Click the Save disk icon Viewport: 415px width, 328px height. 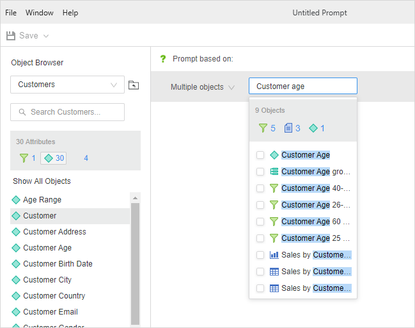point(11,36)
